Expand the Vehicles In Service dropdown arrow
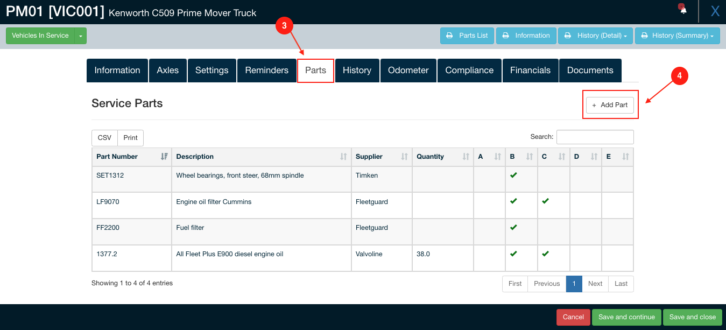 [x=81, y=36]
